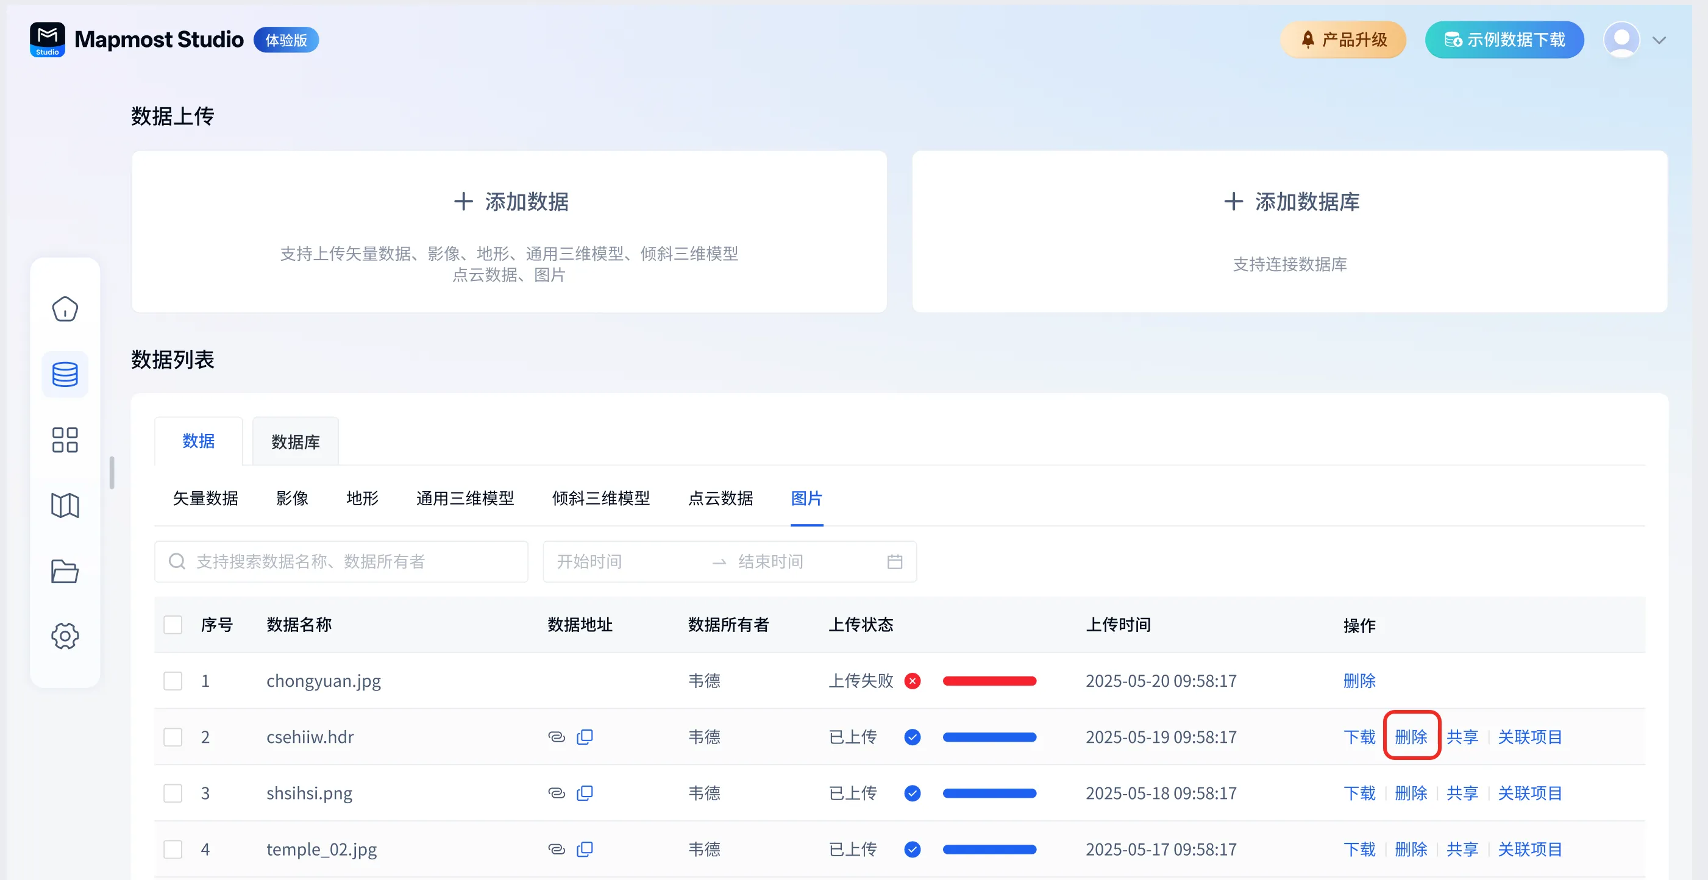
Task: Click the database stack sidebar icon
Action: [65, 374]
